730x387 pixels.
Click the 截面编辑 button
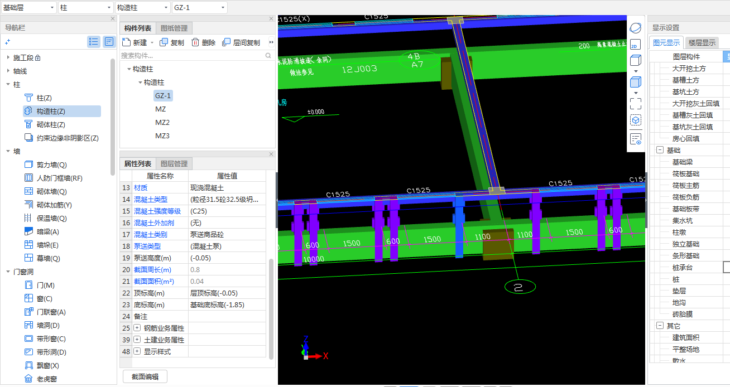tap(145, 376)
